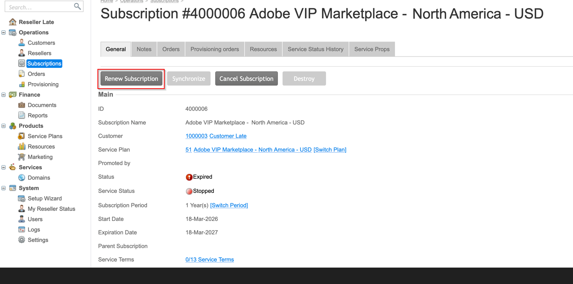Switch to the Provisioning orders tab
This screenshot has width=573, height=284.
[x=215, y=49]
